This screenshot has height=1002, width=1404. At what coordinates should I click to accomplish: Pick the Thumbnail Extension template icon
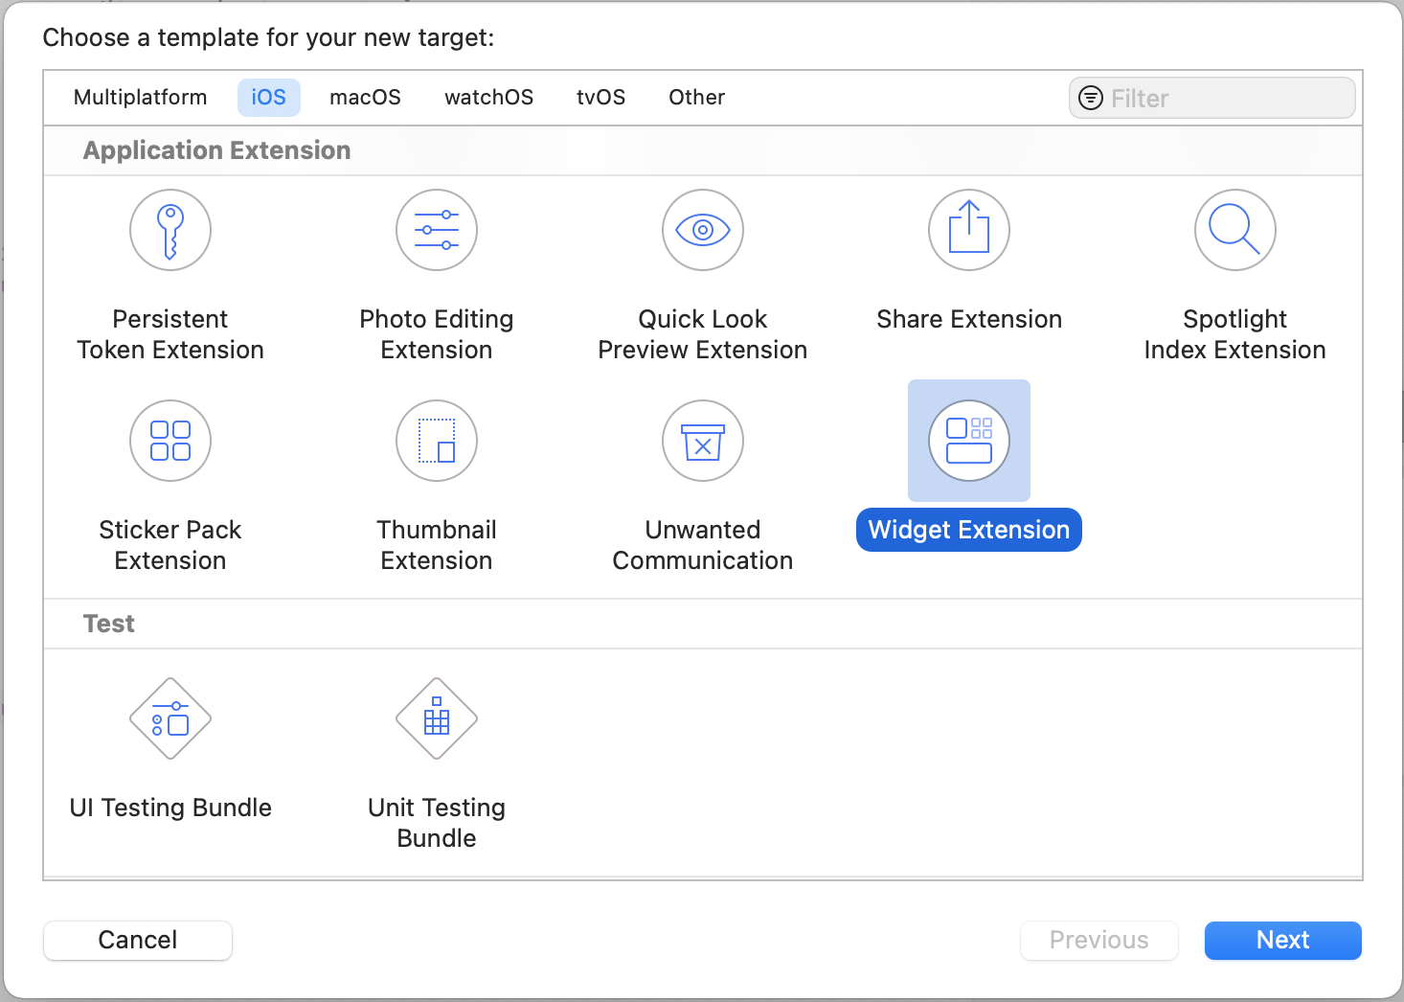tap(437, 441)
